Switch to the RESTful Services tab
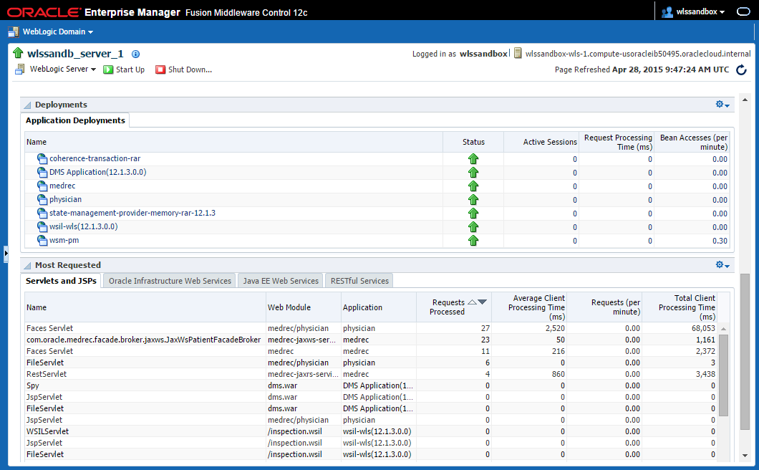Viewport: 759px width, 470px height. pyautogui.click(x=359, y=281)
